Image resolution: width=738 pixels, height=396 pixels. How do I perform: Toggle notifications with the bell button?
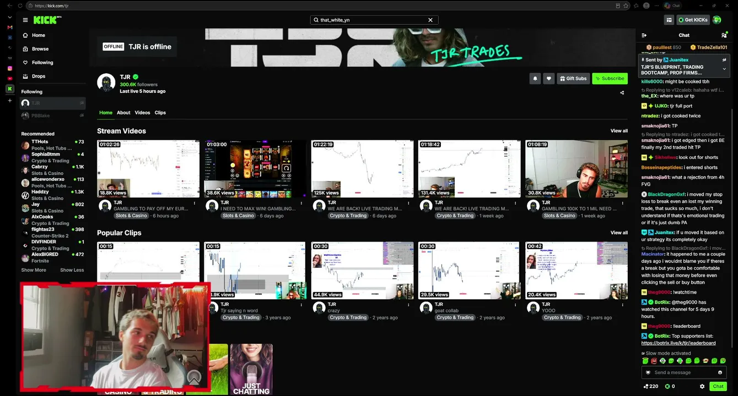coord(535,79)
